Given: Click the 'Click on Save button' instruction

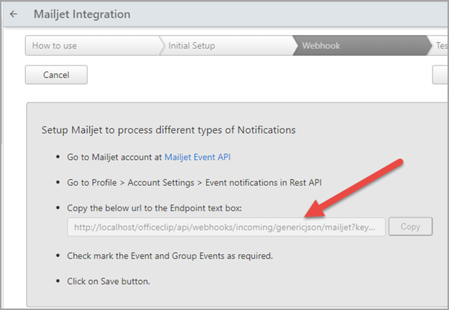Looking at the screenshot, I should [x=109, y=281].
